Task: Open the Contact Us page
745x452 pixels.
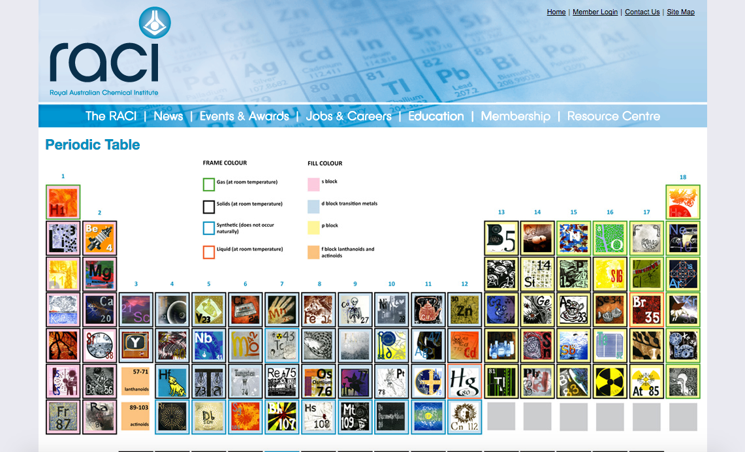Action: [642, 12]
